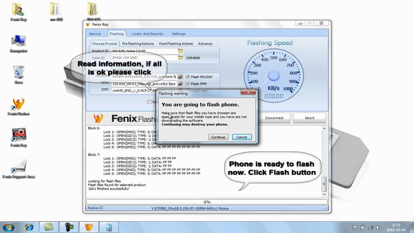
Task: Show hidden system tray icons
Action: click(x=347, y=227)
